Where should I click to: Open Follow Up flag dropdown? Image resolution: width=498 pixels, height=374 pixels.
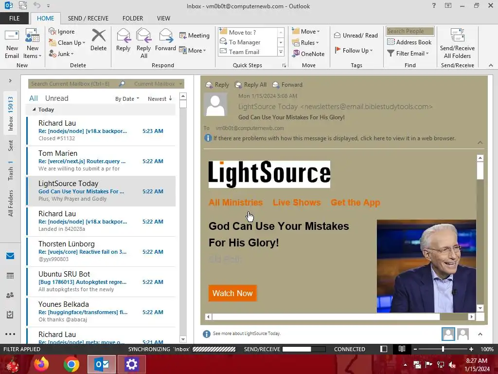click(354, 50)
